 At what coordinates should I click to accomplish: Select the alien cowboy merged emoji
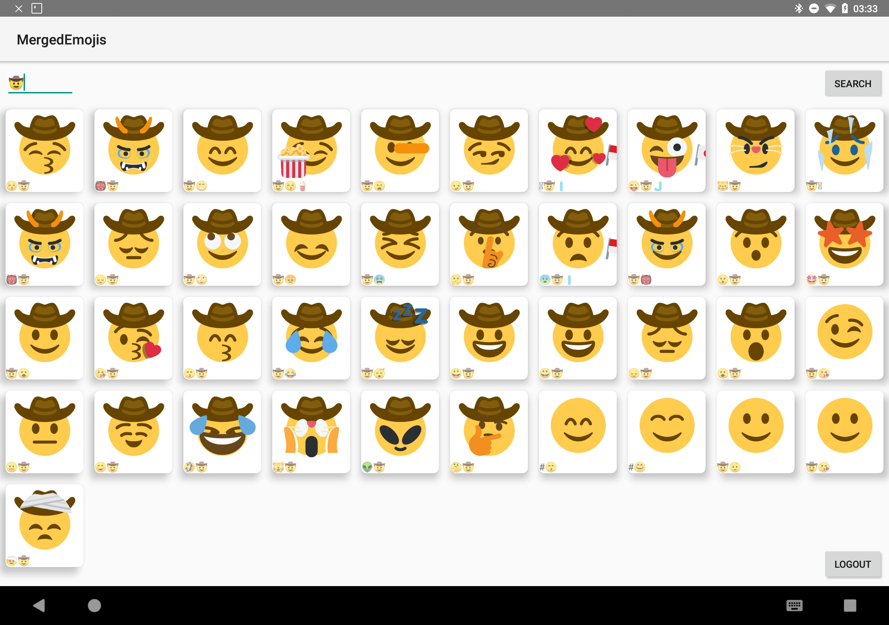click(400, 431)
